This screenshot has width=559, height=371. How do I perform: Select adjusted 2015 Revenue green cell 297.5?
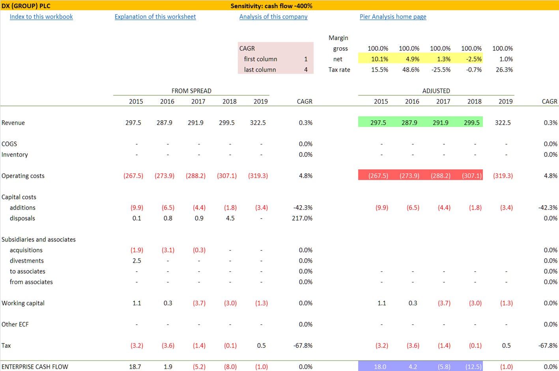pyautogui.click(x=378, y=123)
